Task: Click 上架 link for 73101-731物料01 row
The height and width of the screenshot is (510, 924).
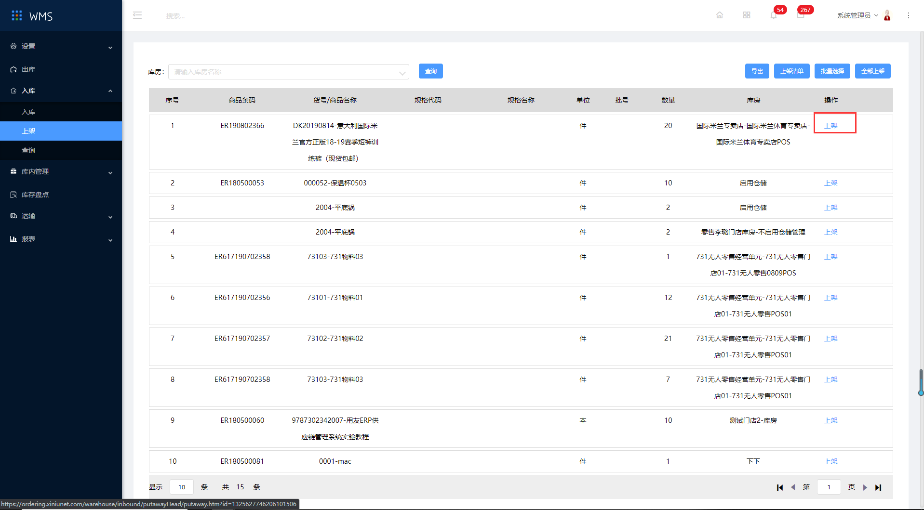Action: tap(831, 298)
